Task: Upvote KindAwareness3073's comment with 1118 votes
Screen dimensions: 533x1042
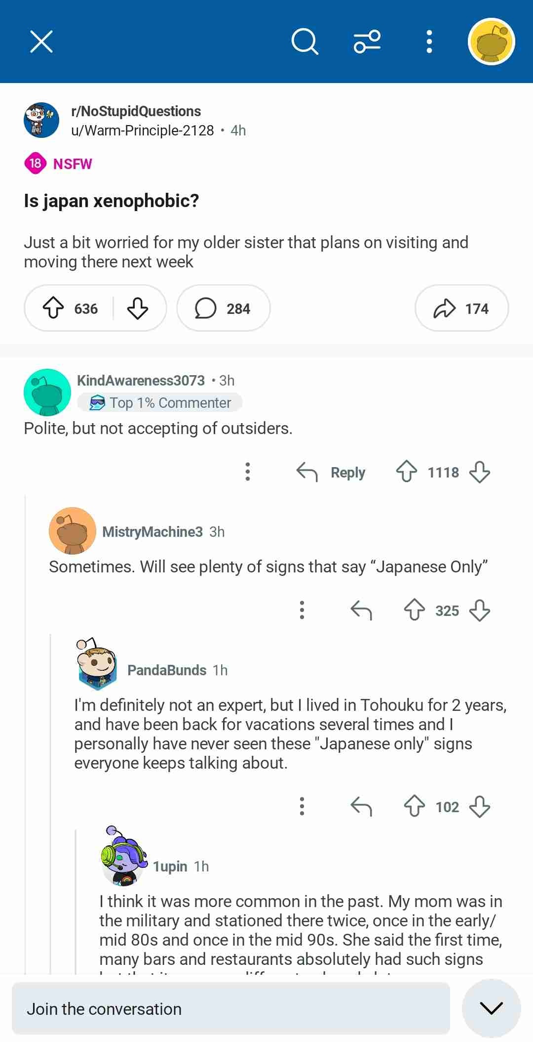Action: 407,472
